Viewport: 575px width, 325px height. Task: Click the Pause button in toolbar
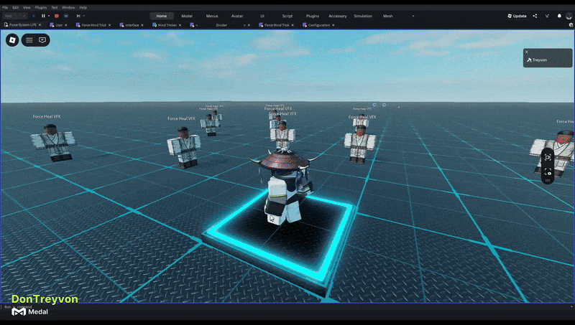[x=42, y=15]
